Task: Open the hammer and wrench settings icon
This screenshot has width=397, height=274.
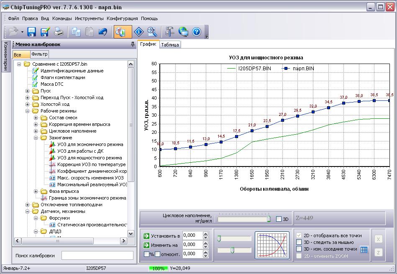Action: coord(169,32)
